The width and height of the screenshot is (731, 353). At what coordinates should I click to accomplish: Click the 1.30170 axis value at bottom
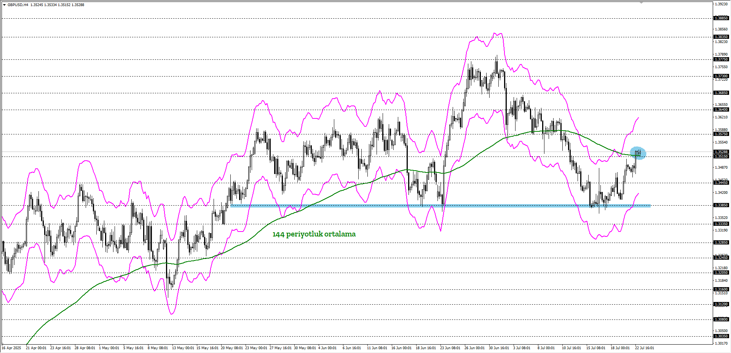click(721, 343)
